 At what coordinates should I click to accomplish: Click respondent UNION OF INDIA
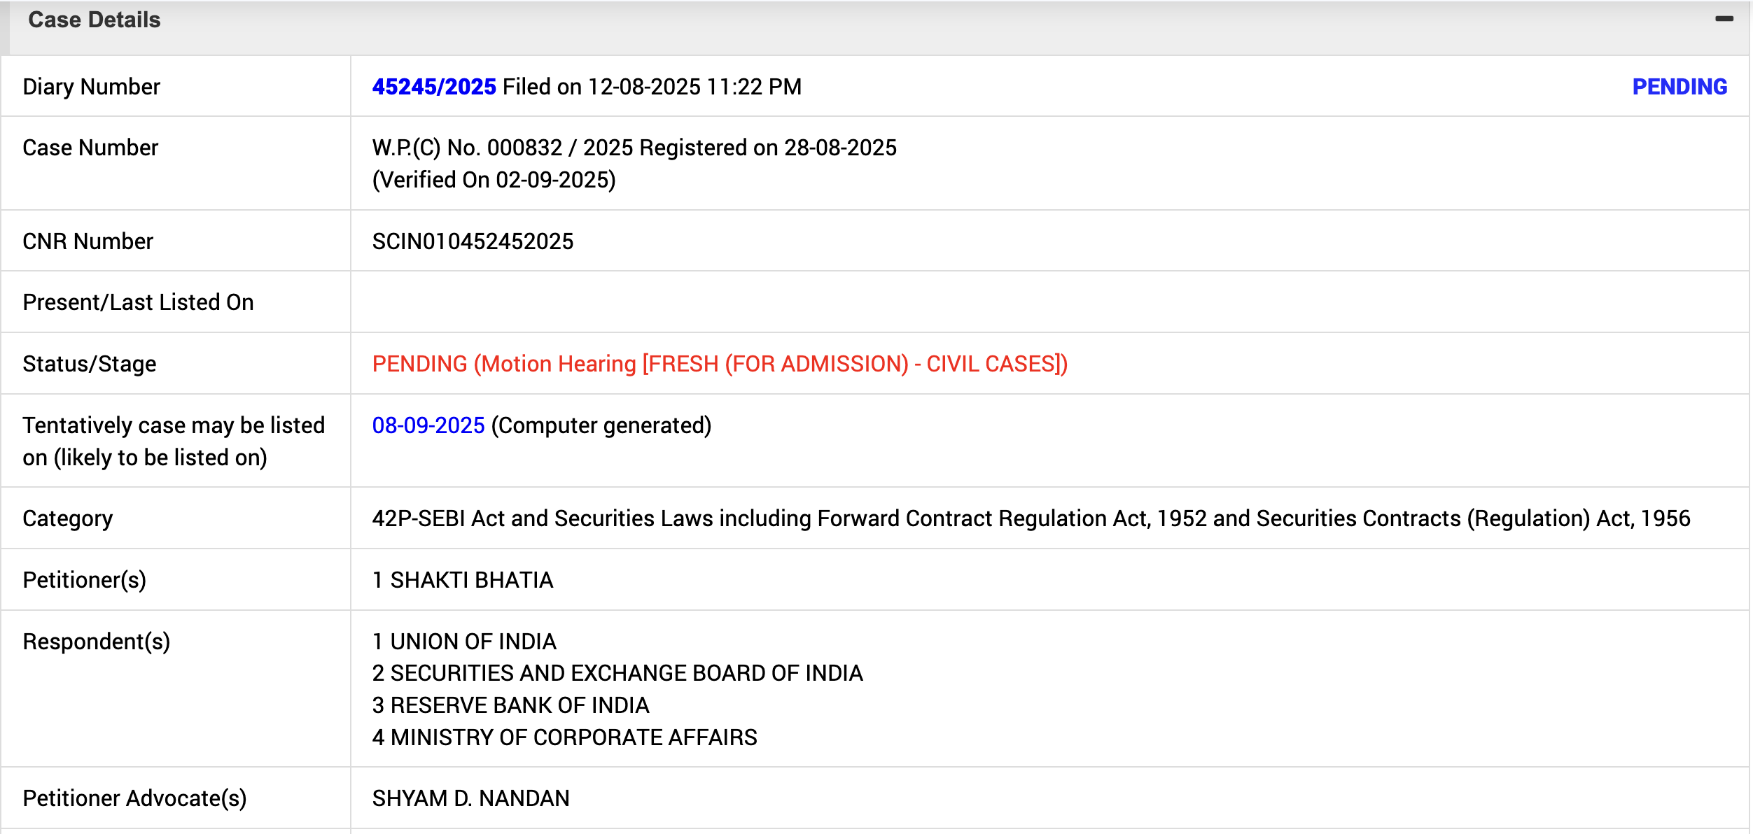click(473, 642)
